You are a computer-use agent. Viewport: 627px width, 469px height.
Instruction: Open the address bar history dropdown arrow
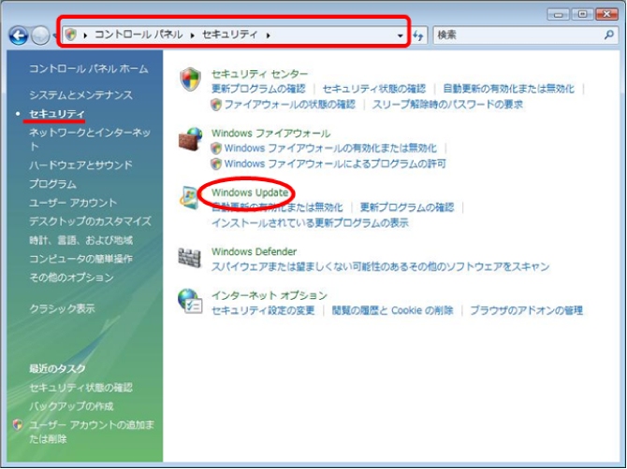(401, 36)
